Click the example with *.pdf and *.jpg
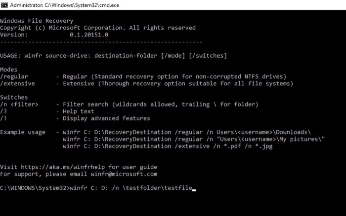The height and width of the screenshot is (216, 346). pyautogui.click(x=168, y=146)
